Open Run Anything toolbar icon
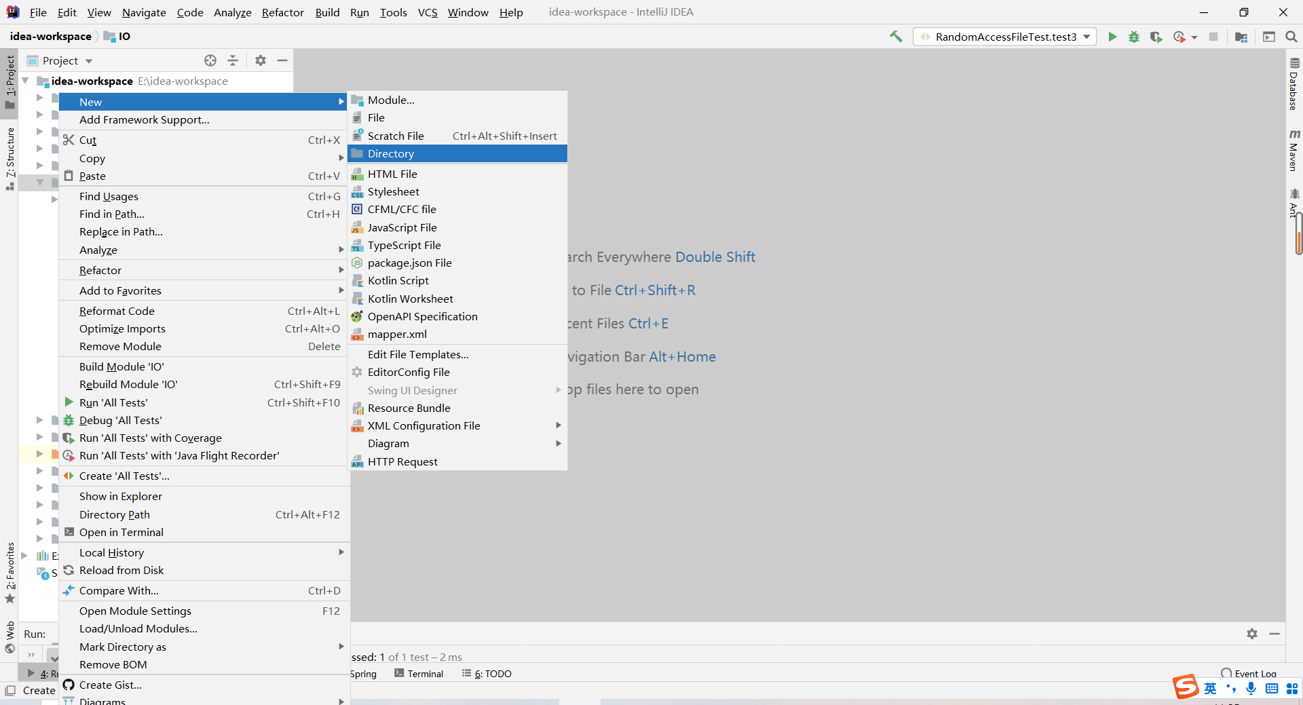The image size is (1303, 705). point(1269,37)
